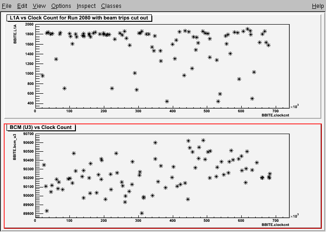
Task: Click the BBITE.L1A y-axis label
Action: point(15,34)
